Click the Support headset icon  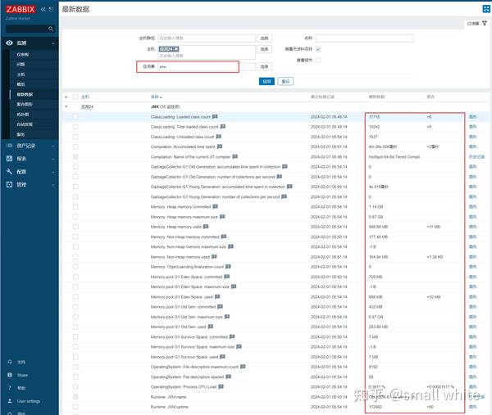tap(10, 362)
